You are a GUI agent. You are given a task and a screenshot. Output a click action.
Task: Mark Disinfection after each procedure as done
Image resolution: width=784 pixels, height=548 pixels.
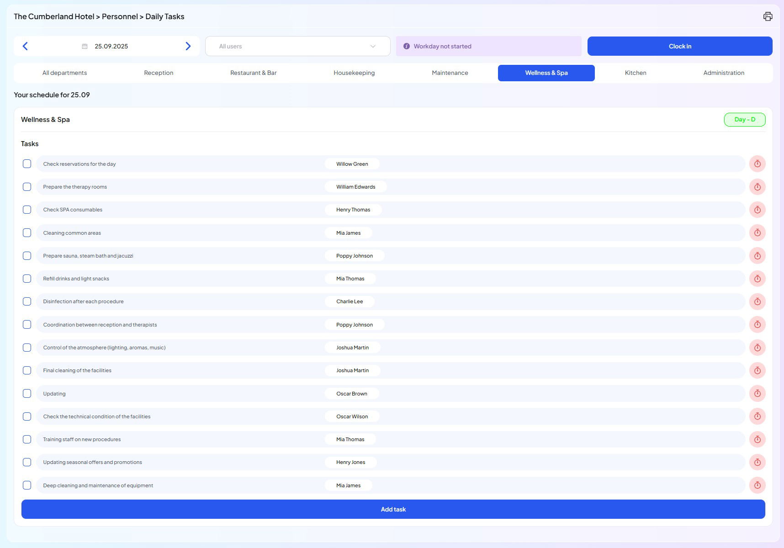tap(27, 301)
